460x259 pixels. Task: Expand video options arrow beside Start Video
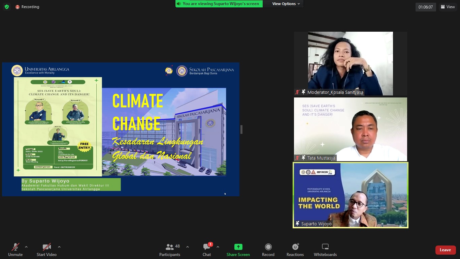point(59,247)
